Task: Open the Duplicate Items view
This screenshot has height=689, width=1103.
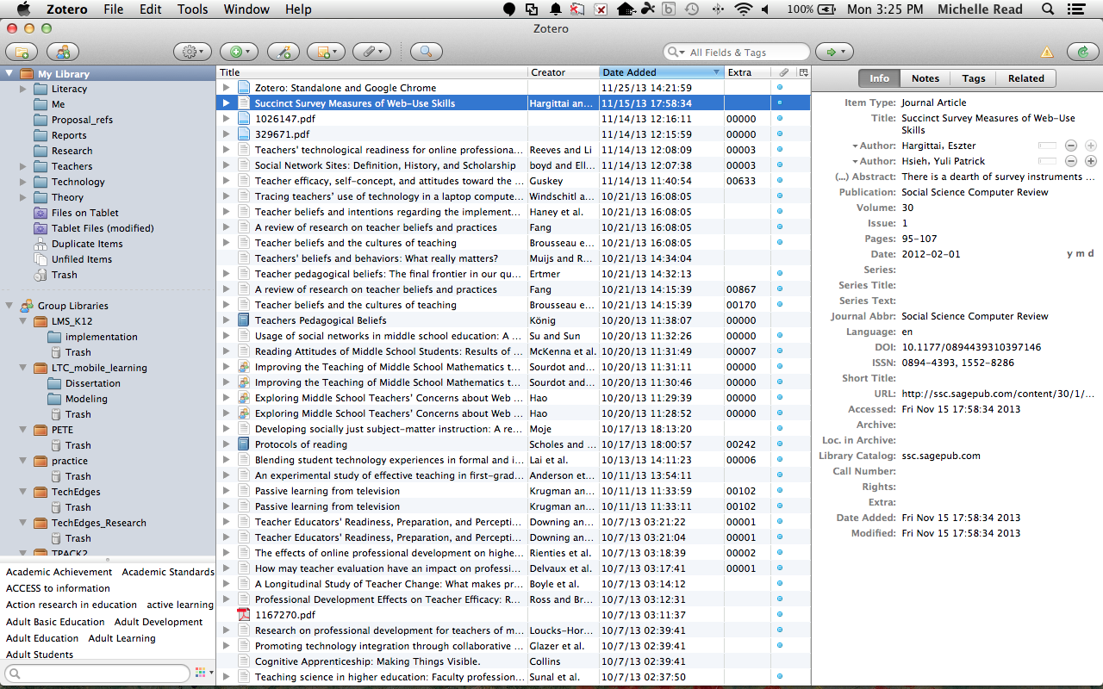Action: point(78,244)
